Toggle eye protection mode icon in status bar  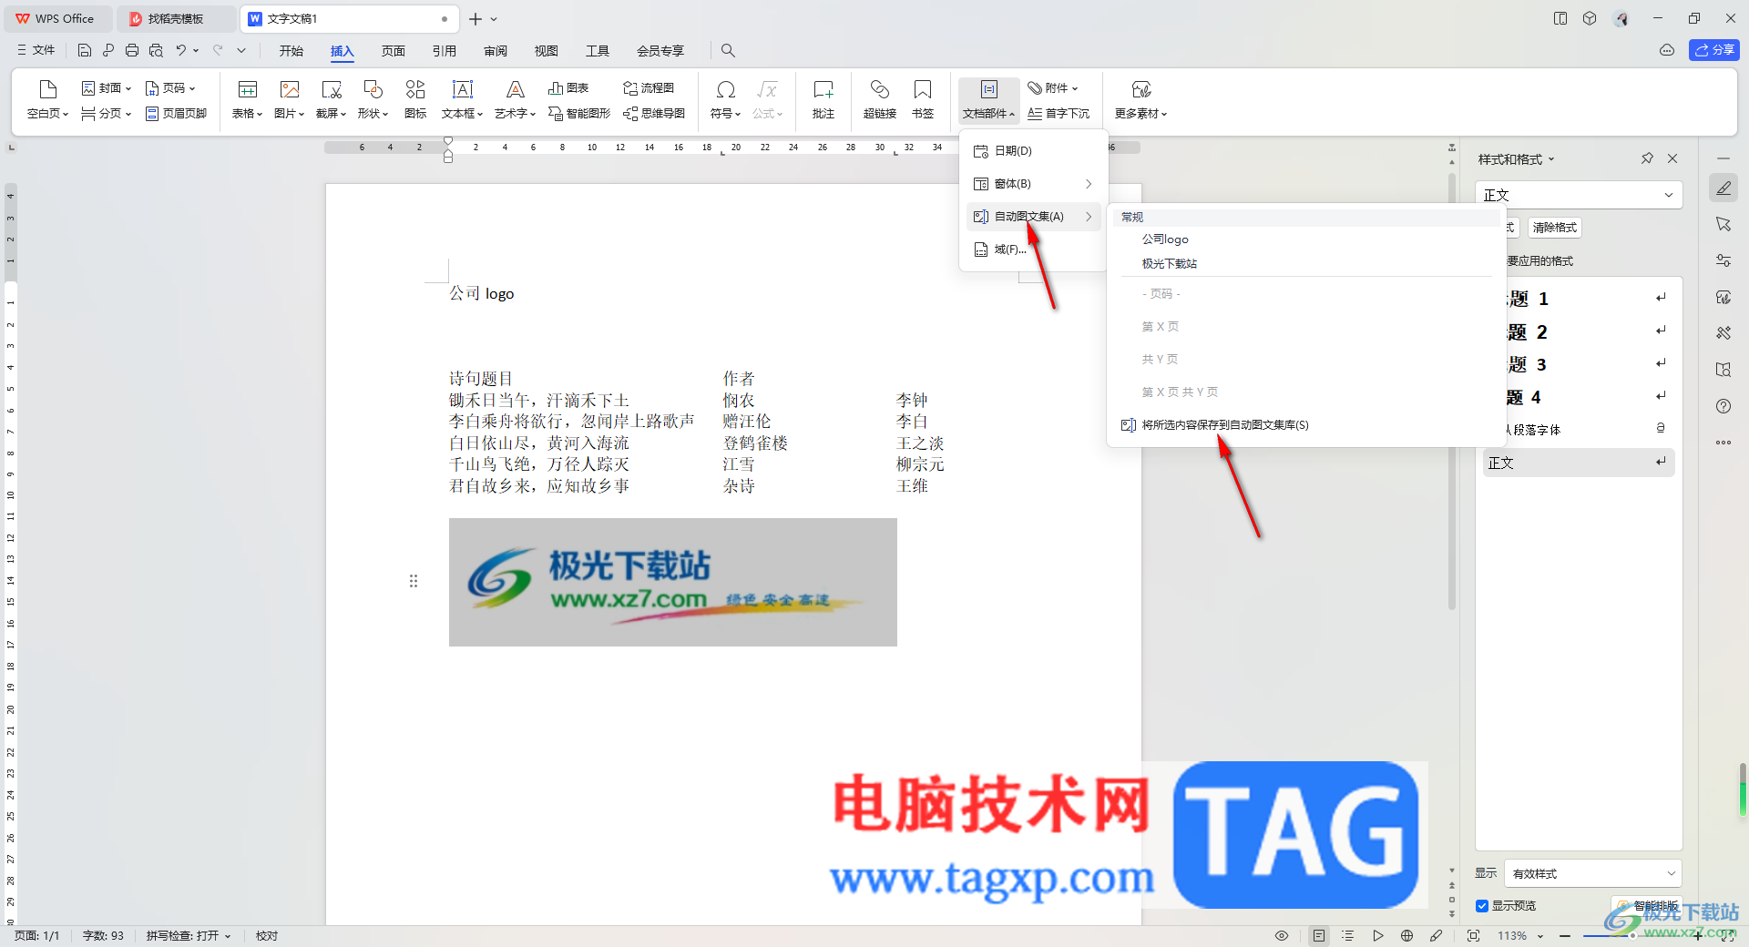(1282, 936)
